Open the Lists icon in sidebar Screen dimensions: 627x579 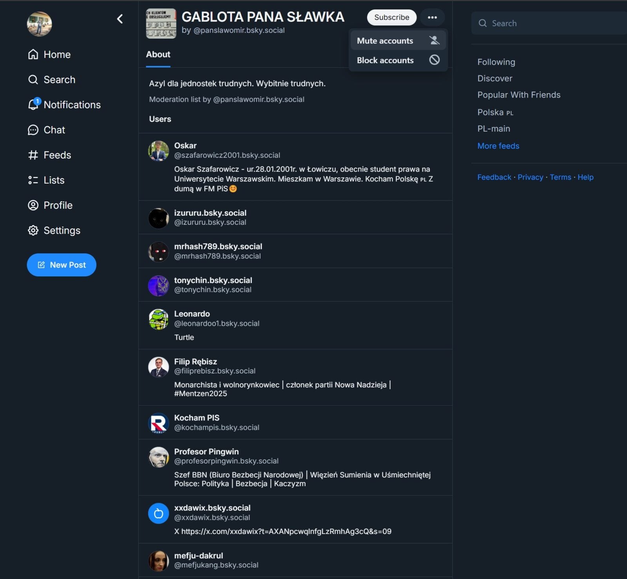point(33,180)
